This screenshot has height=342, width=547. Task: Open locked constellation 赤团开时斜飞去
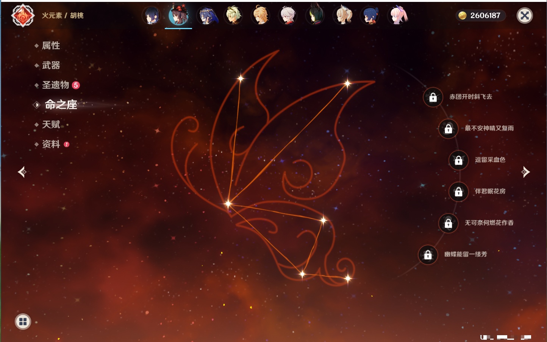(x=433, y=97)
